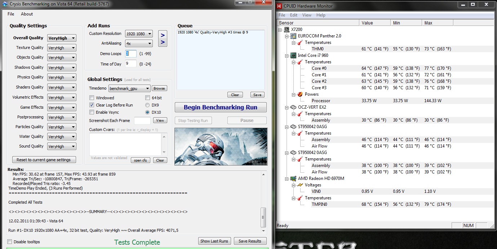
Task: Open the About menu in Crysis Benchmarking
Action: pos(27,14)
